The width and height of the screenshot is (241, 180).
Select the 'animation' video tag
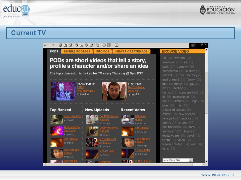(169, 62)
